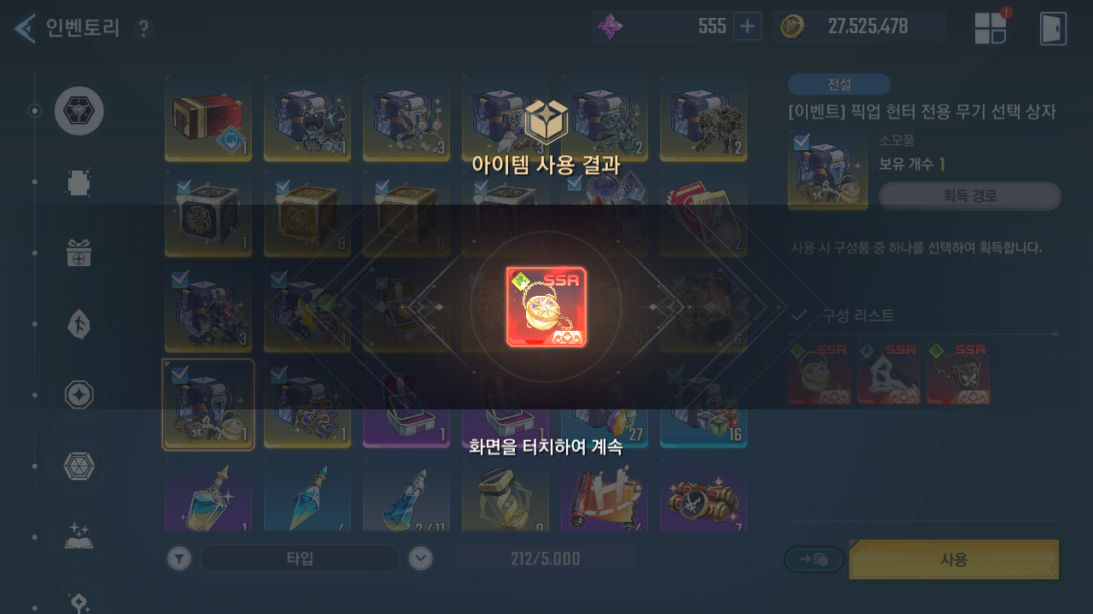Tap the SSR reward item icon
This screenshot has width=1093, height=614.
point(546,307)
